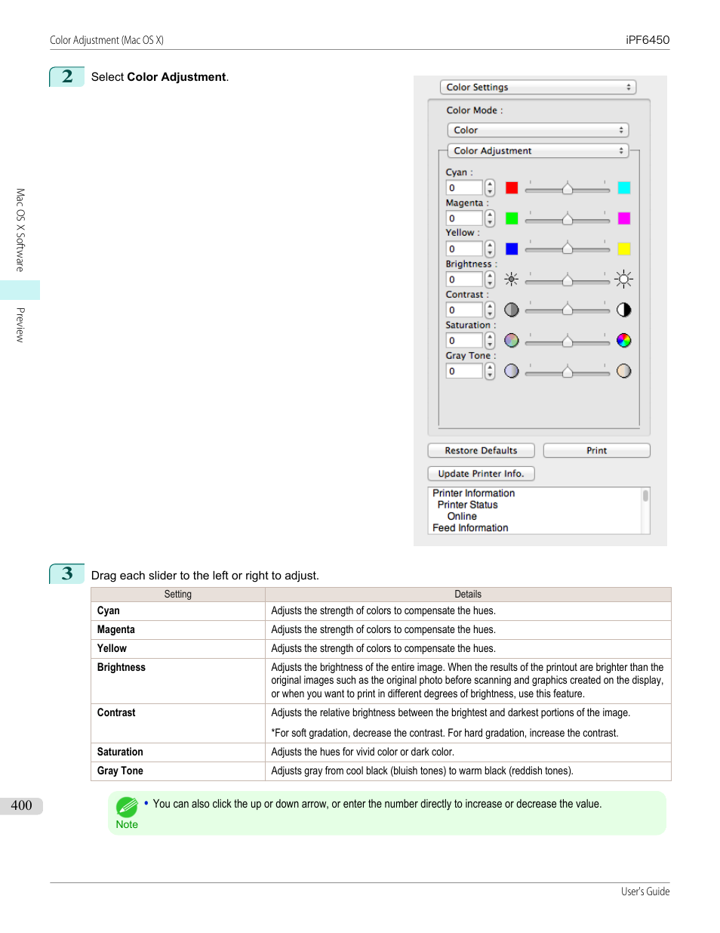This screenshot has width=720, height=933.
Task: Select the Printer Status row
Action: tap(467, 505)
